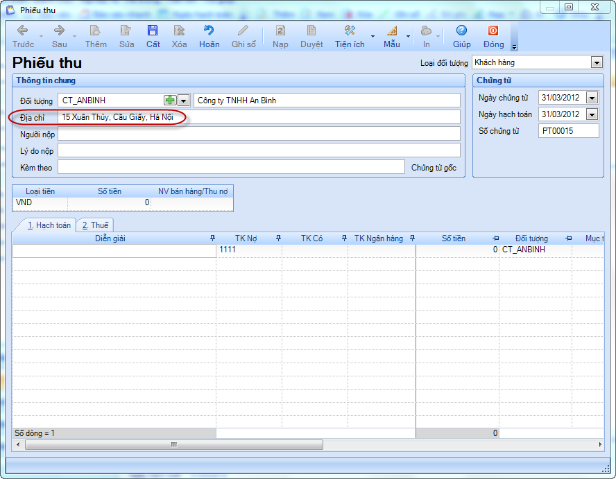The width and height of the screenshot is (616, 479).
Task: Click the Chứng từ gốc button
Action: (x=434, y=168)
